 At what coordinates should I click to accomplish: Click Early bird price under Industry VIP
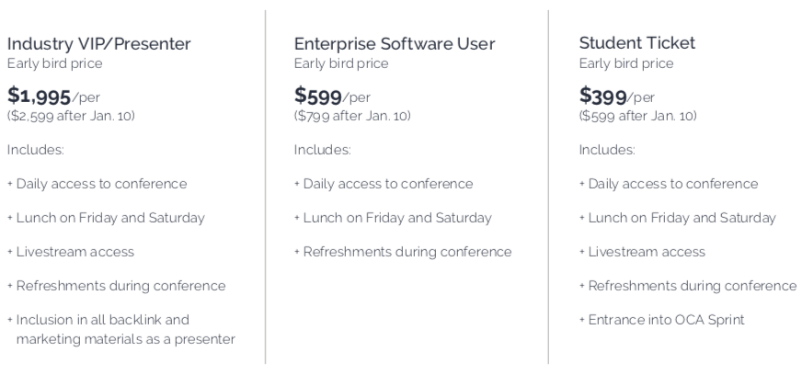pyautogui.click(x=55, y=63)
